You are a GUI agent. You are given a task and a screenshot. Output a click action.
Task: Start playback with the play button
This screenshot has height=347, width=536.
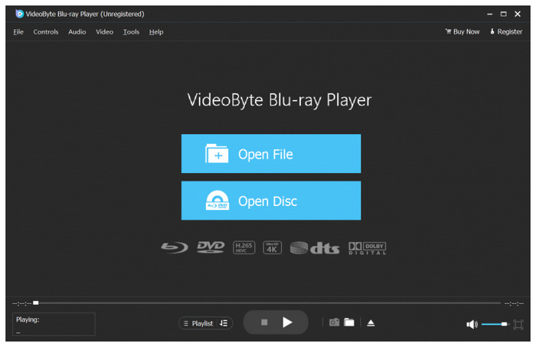(x=287, y=322)
